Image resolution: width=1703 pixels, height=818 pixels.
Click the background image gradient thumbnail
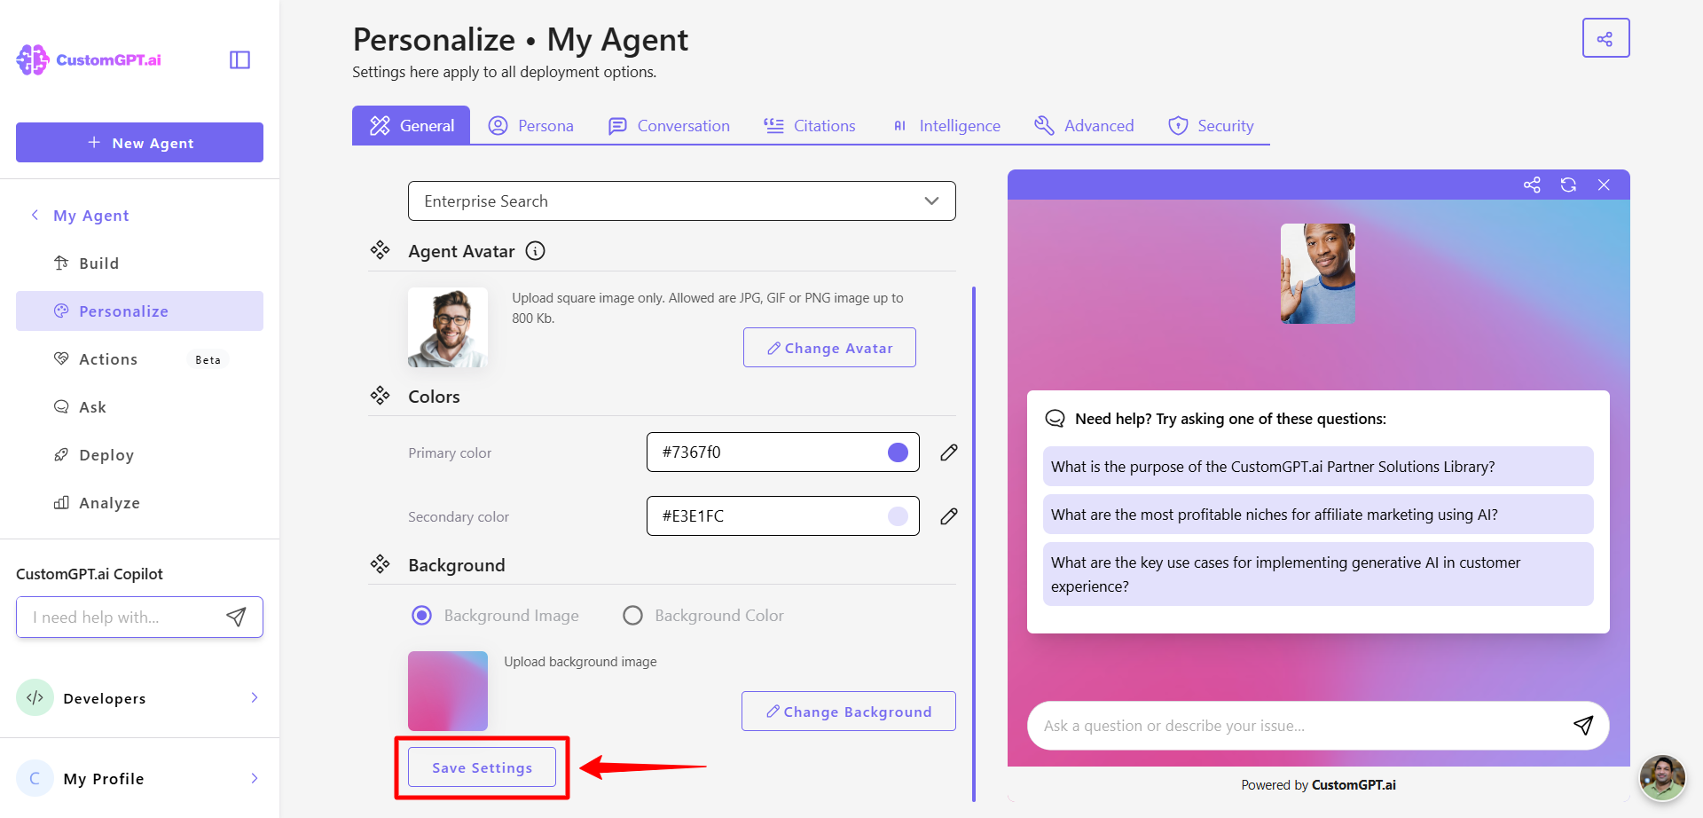pos(448,691)
